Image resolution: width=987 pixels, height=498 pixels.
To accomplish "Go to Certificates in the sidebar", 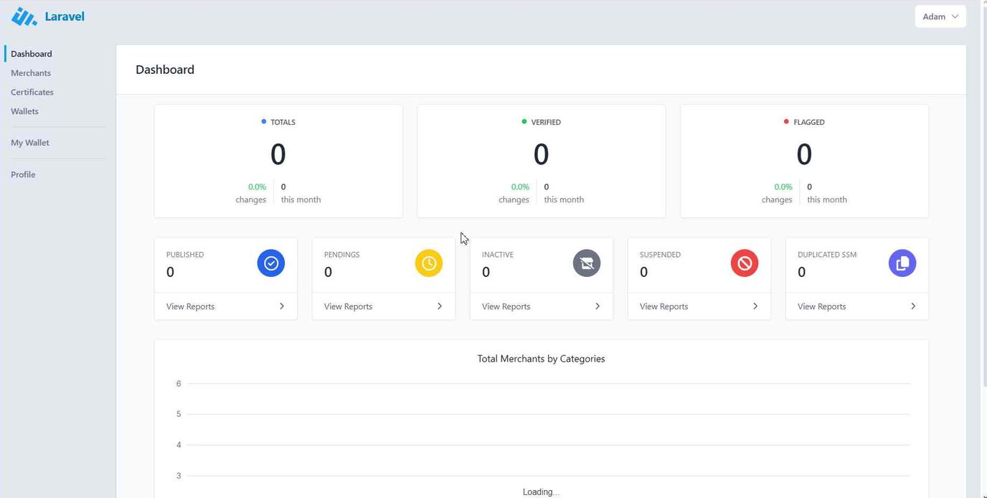I will (x=32, y=92).
